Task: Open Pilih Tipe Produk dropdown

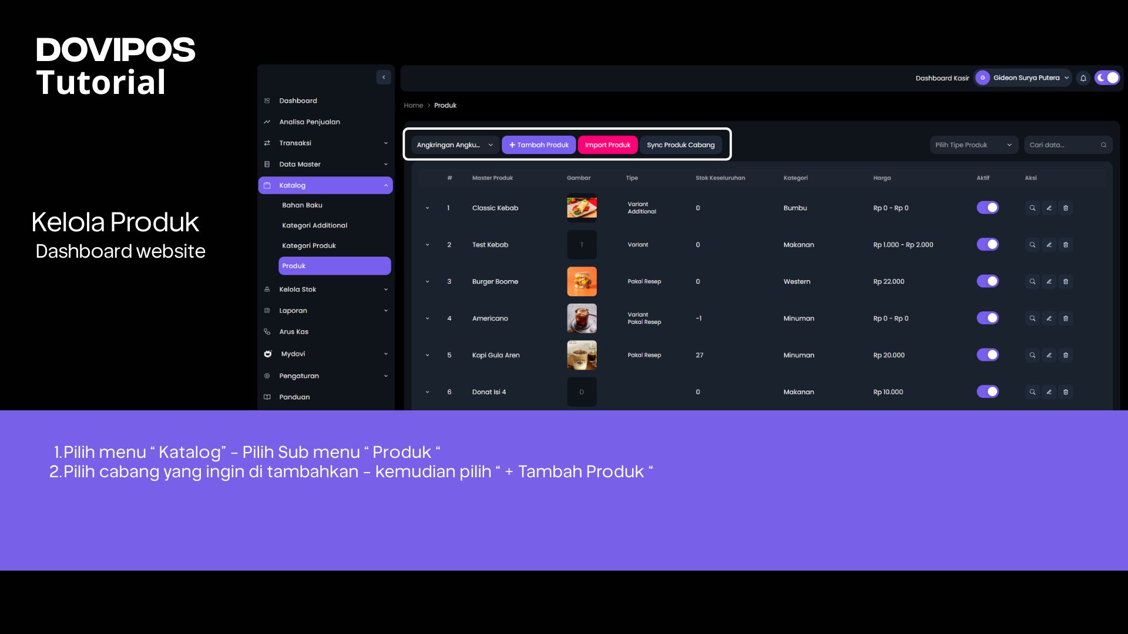Action: [x=973, y=145]
